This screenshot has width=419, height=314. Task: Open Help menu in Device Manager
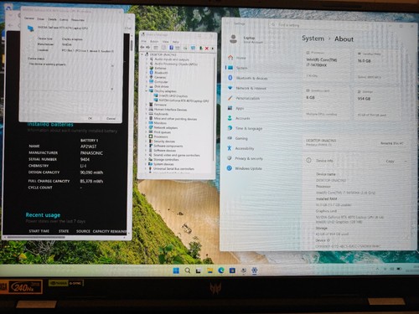click(176, 42)
